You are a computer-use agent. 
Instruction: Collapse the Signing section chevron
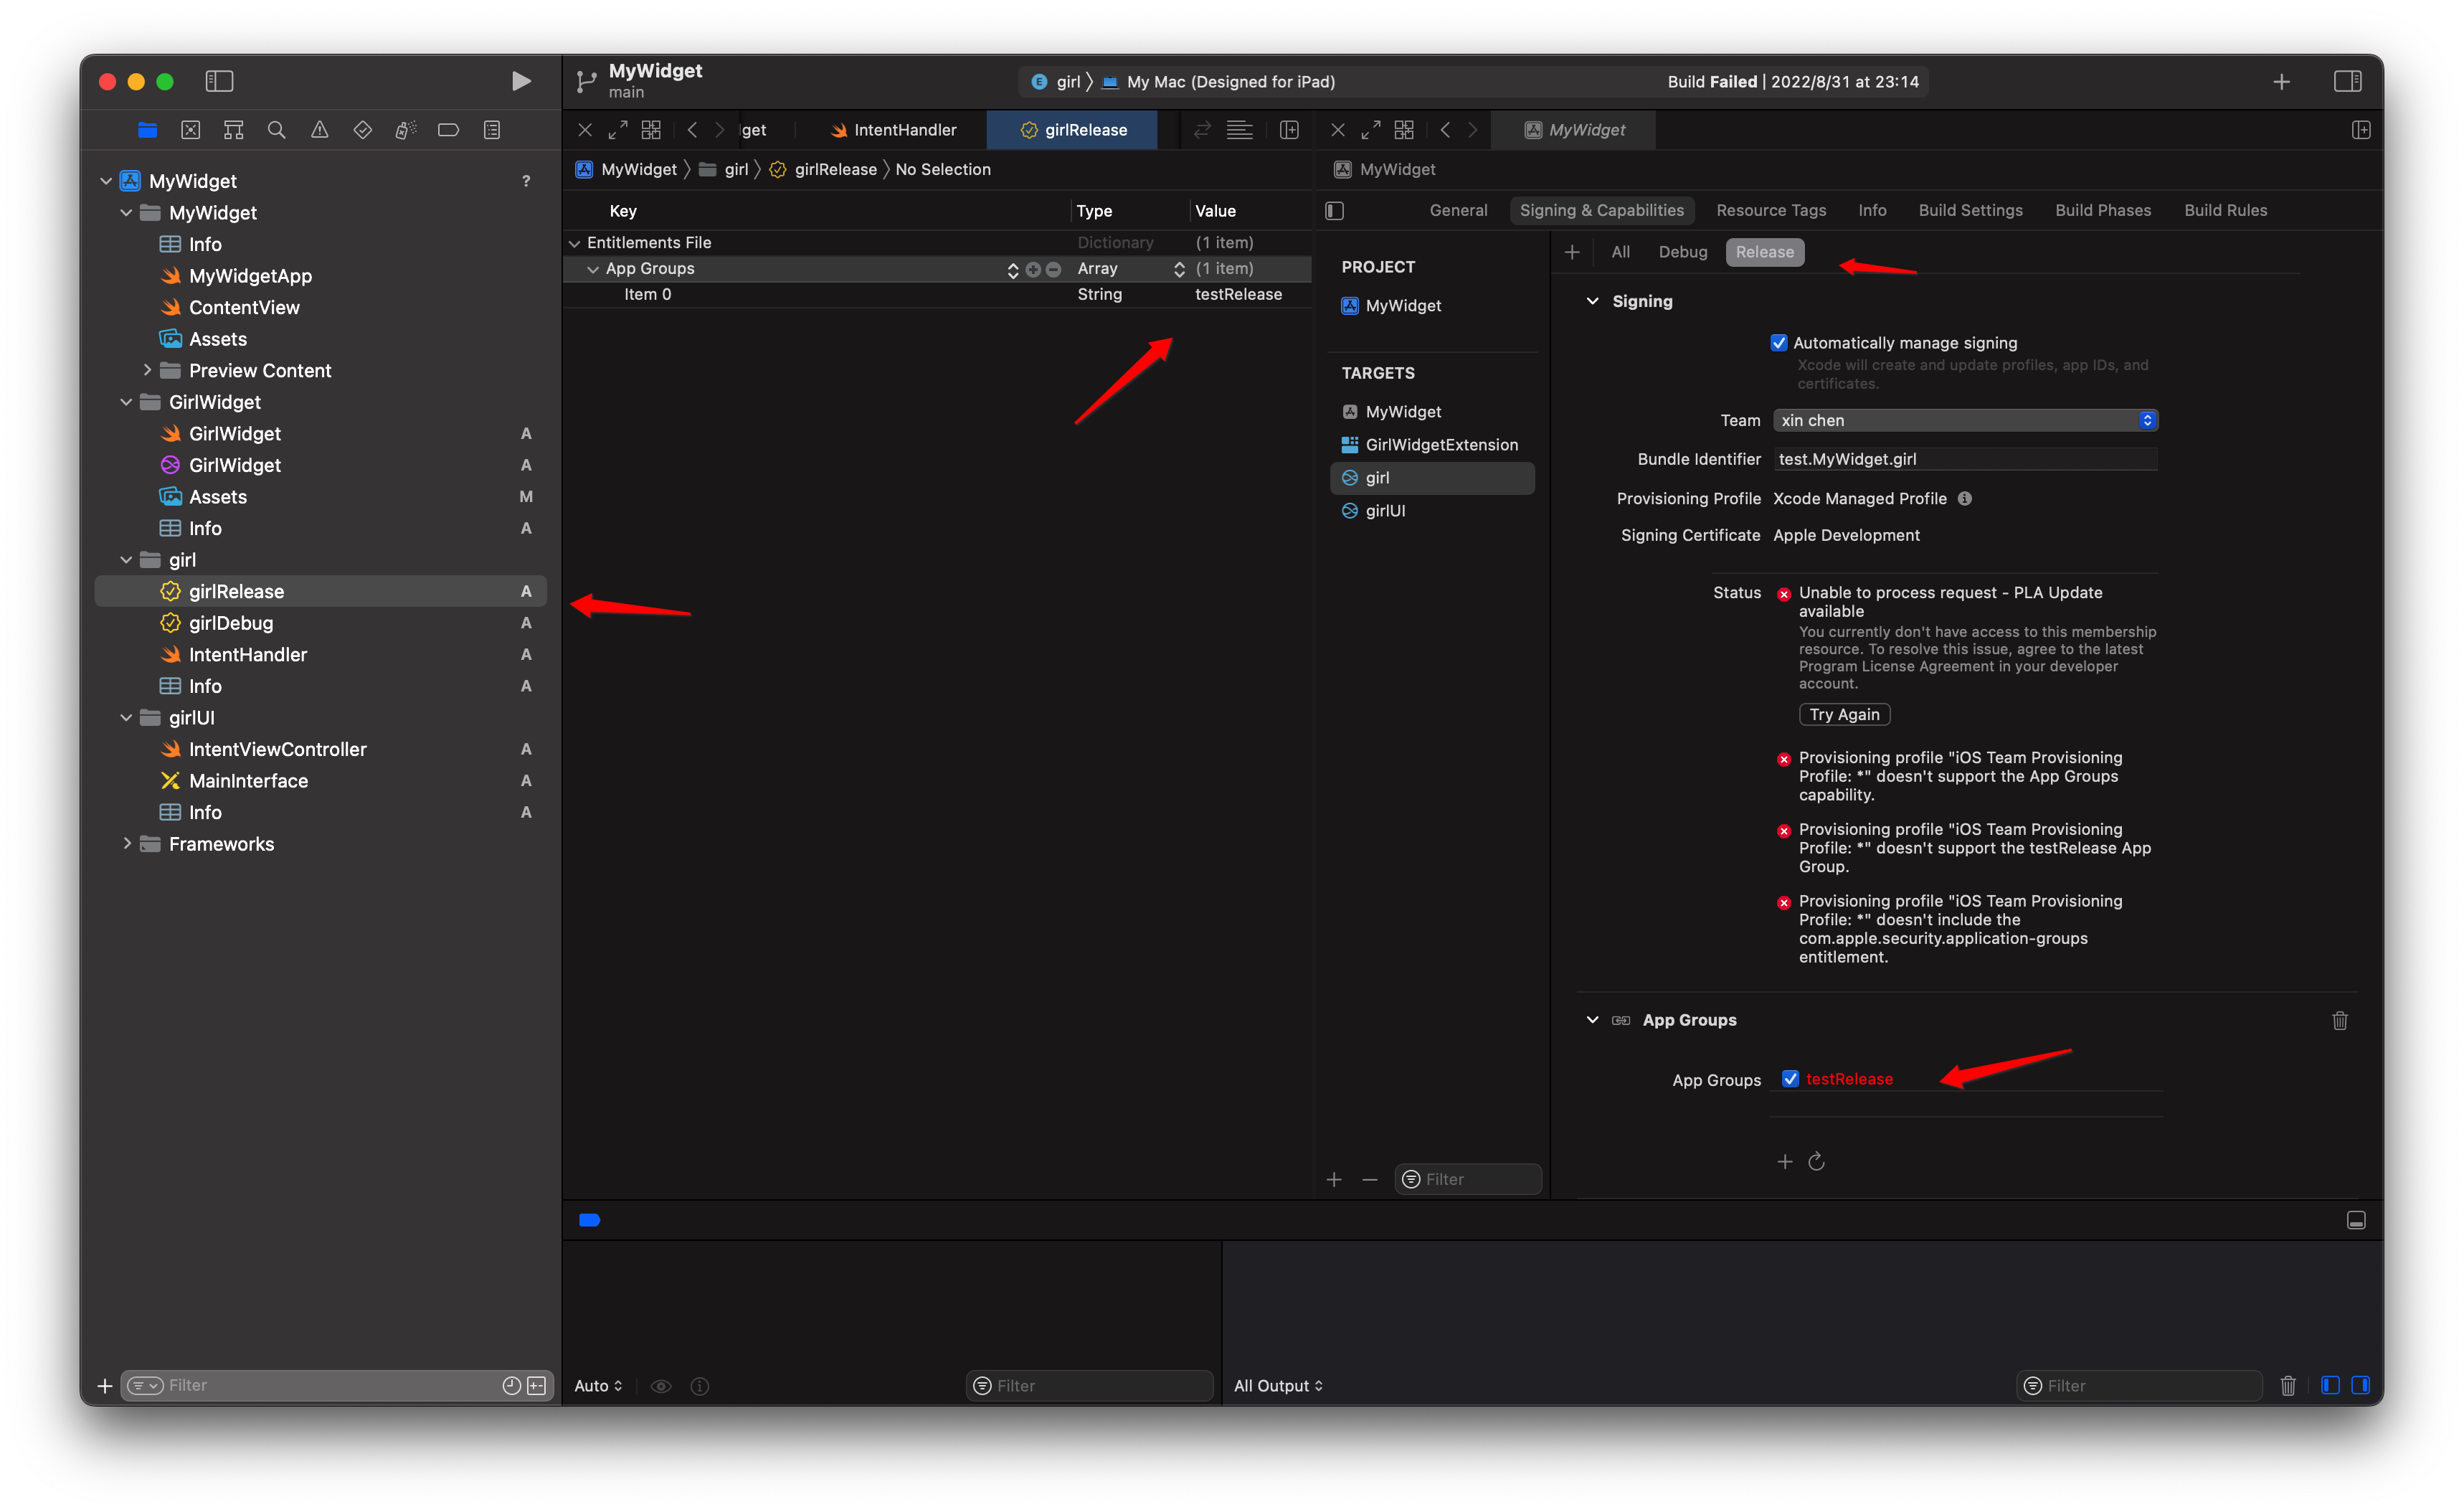click(x=1592, y=301)
